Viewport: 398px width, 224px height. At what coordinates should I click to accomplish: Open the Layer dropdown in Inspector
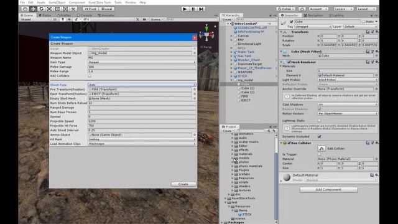360,27
